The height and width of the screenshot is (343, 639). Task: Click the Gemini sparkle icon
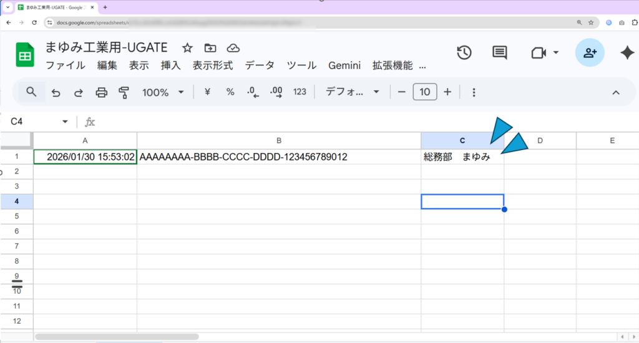click(x=627, y=53)
